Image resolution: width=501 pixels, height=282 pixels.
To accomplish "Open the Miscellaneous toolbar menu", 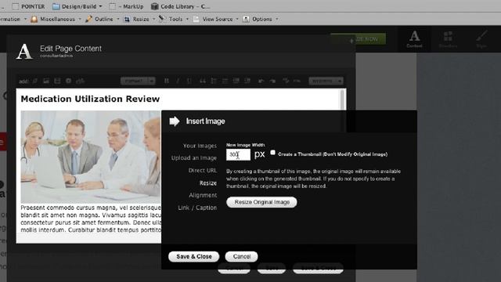I will [x=56, y=19].
